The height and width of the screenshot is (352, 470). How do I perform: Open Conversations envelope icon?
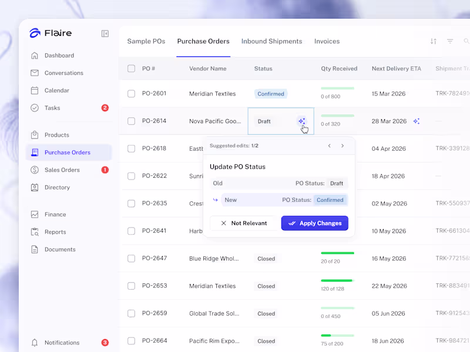pos(35,73)
